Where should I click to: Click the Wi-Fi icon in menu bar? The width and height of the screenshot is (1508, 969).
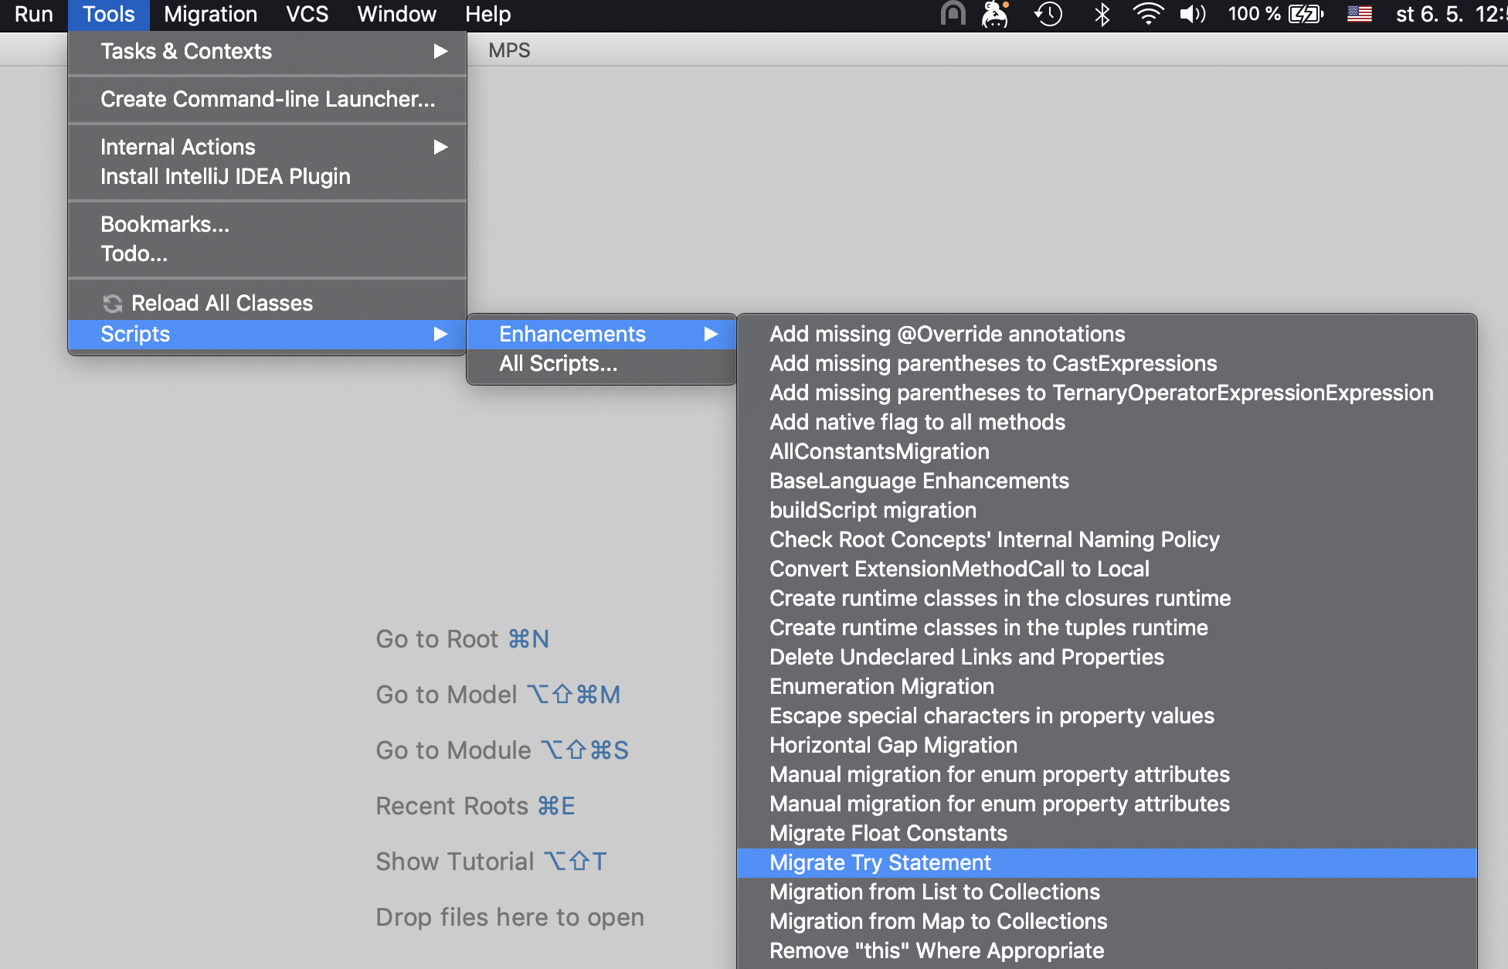click(1147, 14)
